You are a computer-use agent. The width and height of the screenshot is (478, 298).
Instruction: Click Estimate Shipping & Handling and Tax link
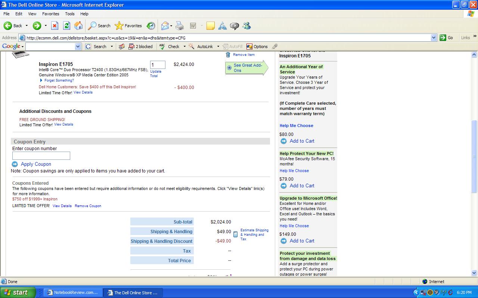pos(254,235)
